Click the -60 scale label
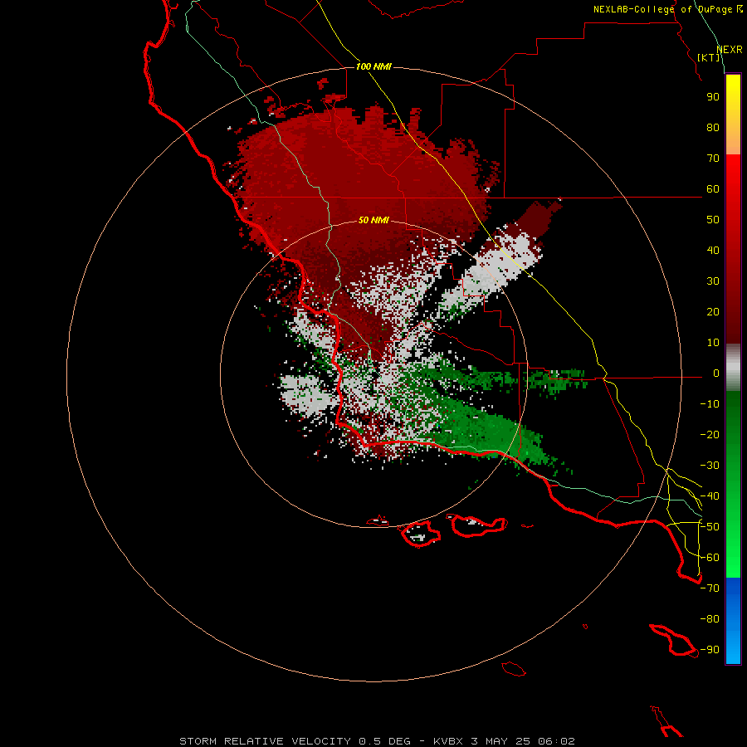Image resolution: width=747 pixels, height=747 pixels. pyautogui.click(x=710, y=558)
